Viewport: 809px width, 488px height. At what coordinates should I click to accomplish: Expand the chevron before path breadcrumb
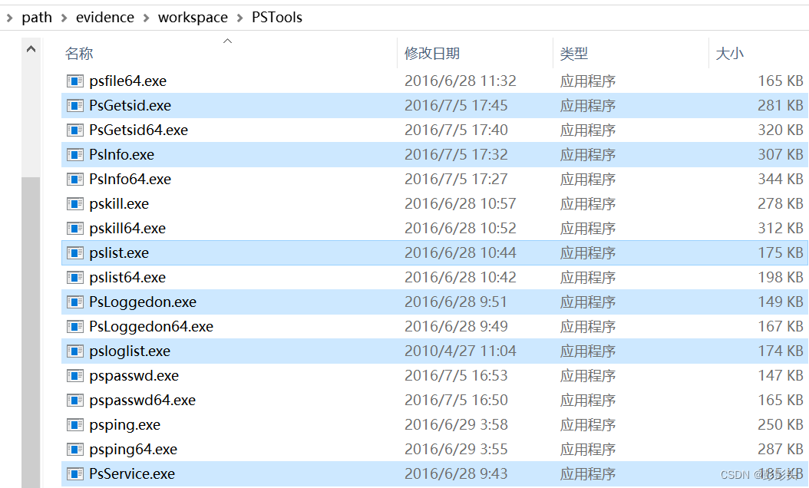(x=9, y=18)
